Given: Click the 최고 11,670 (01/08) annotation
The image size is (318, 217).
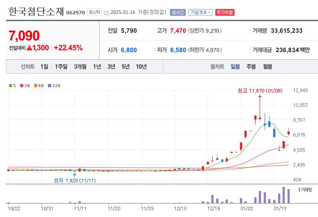Looking at the screenshot, I should pos(260,91).
